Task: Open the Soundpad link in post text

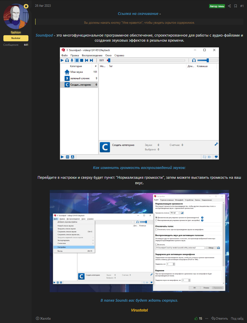Action: pos(44,35)
